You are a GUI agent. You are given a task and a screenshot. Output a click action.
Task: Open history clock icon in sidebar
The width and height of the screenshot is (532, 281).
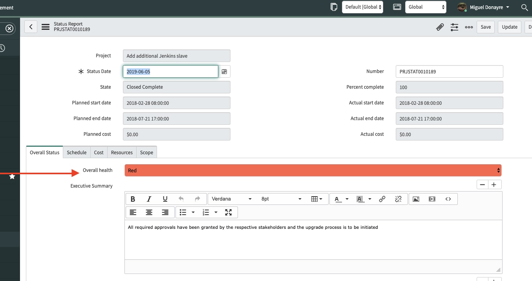(2, 48)
